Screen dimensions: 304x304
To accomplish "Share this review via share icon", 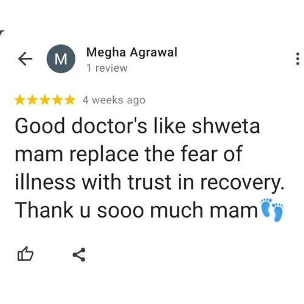I will (79, 255).
